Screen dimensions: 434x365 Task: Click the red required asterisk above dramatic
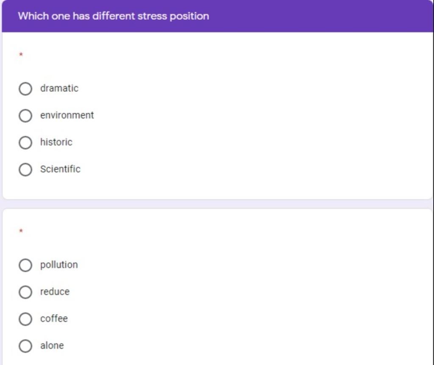click(x=21, y=55)
